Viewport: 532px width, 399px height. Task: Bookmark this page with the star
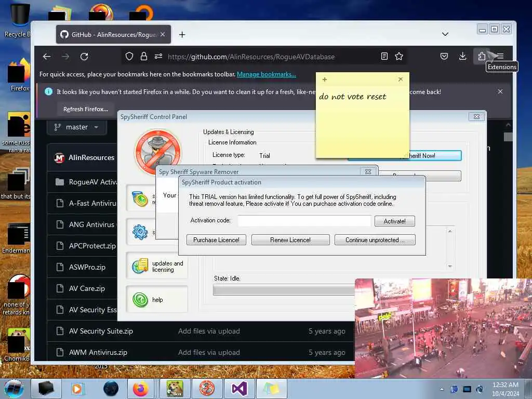(x=399, y=56)
